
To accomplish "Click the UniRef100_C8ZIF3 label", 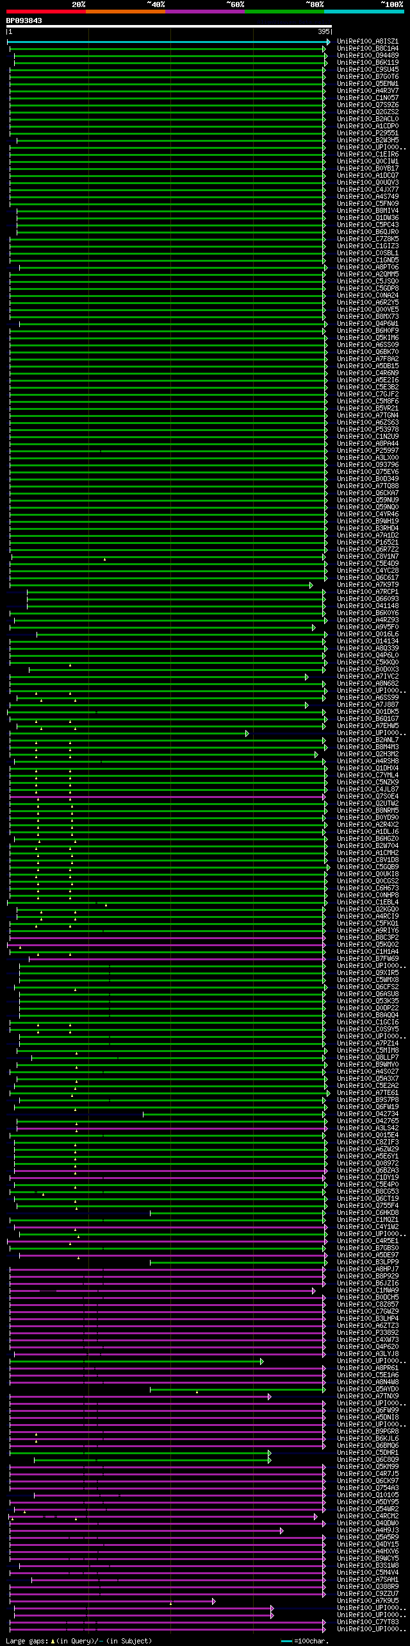I will 368,1142.
